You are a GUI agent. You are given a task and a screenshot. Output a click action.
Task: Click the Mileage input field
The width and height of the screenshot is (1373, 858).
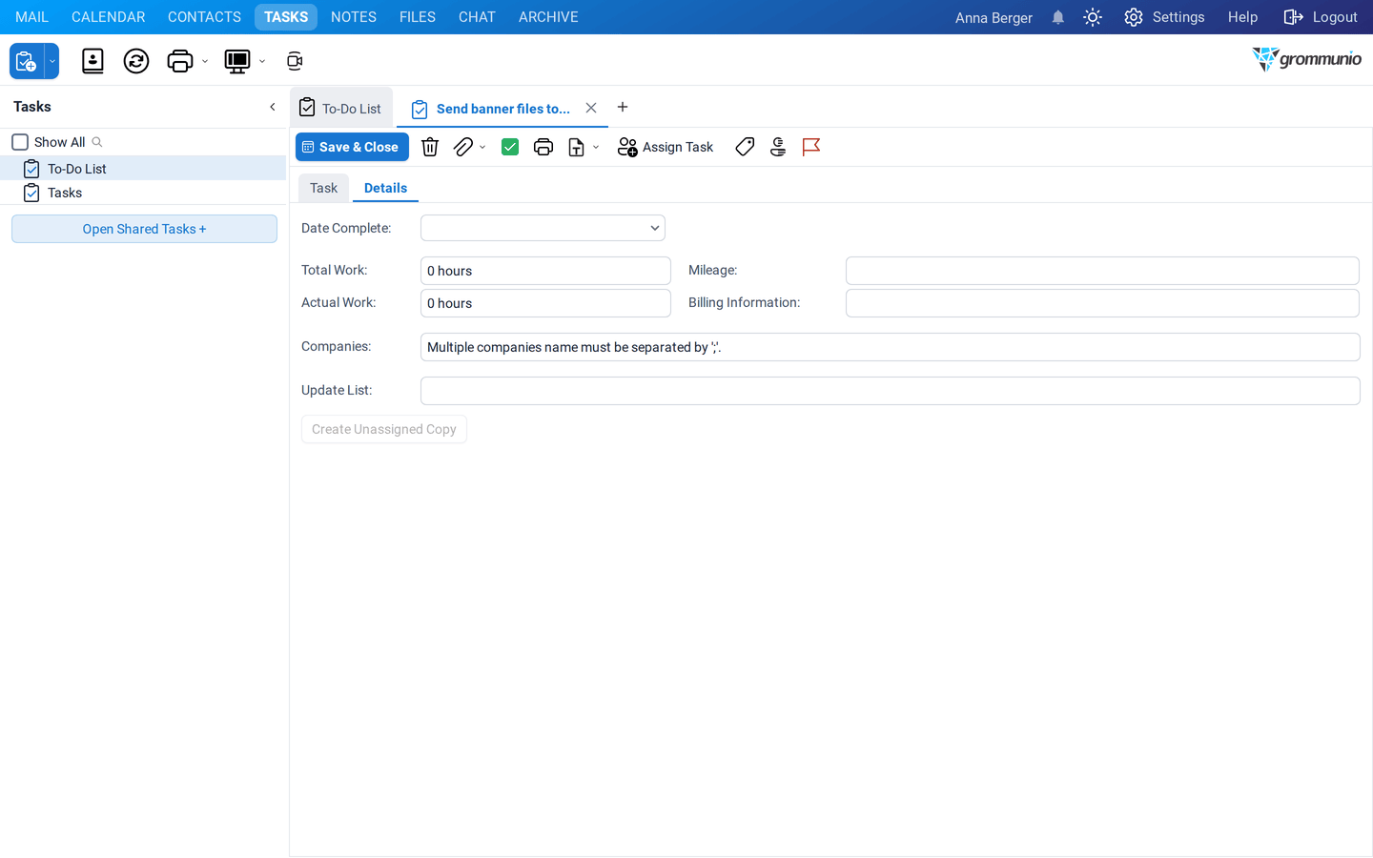click(x=1102, y=271)
